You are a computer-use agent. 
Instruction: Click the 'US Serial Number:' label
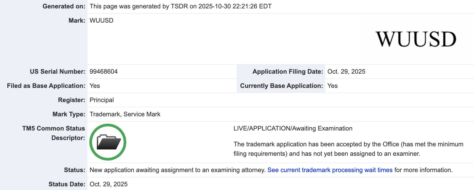(x=57, y=72)
